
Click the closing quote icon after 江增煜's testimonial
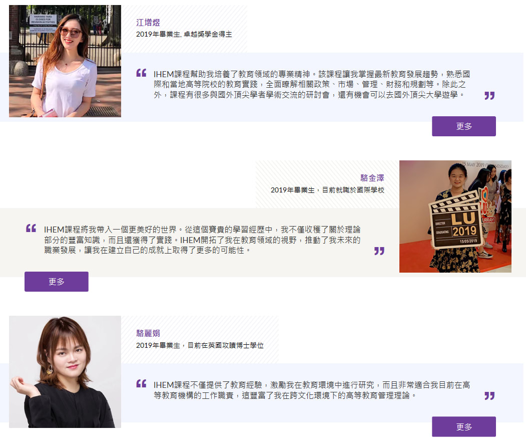click(489, 97)
